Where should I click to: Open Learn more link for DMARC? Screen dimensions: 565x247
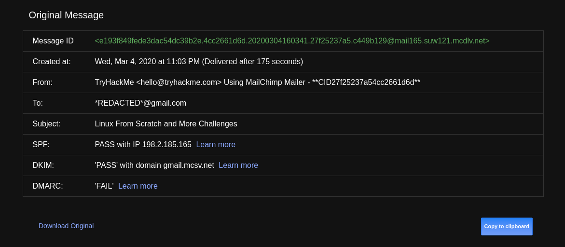pyautogui.click(x=138, y=186)
